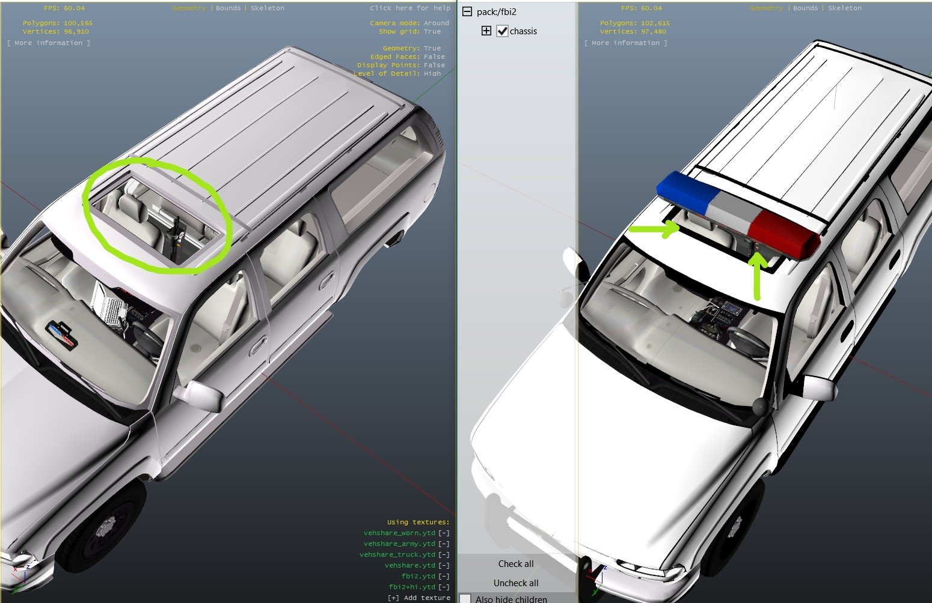Click the Uncheck all button
Image resolution: width=932 pixels, height=603 pixels.
[x=516, y=583]
